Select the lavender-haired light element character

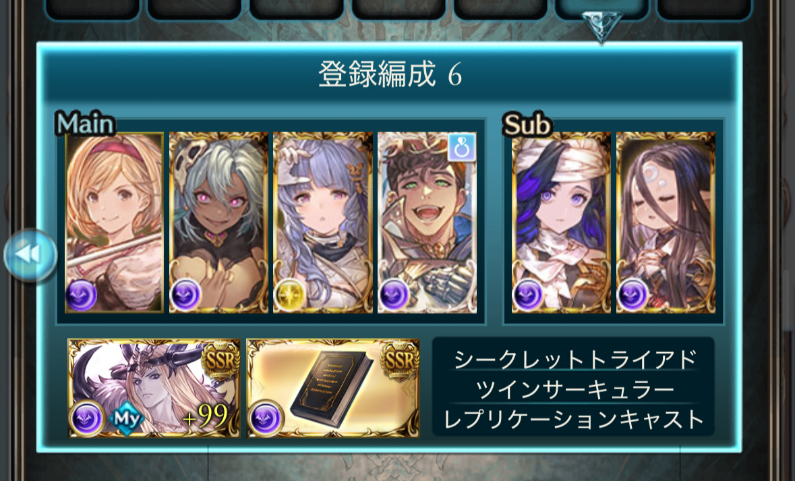[323, 222]
